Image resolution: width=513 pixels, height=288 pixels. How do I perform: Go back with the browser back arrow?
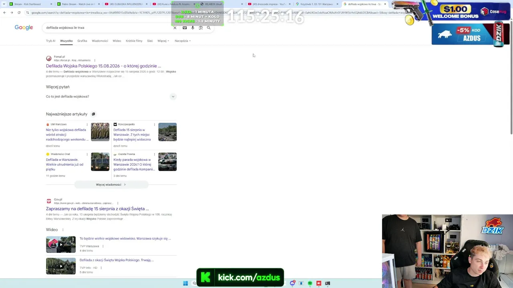(4, 12)
